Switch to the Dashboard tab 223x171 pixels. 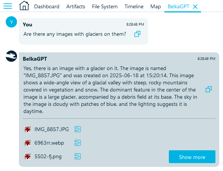(47, 6)
